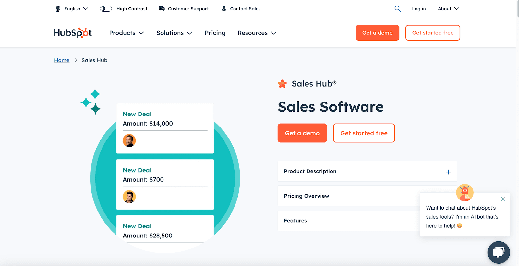Open the English language dropdown
The width and height of the screenshot is (519, 266).
[72, 9]
